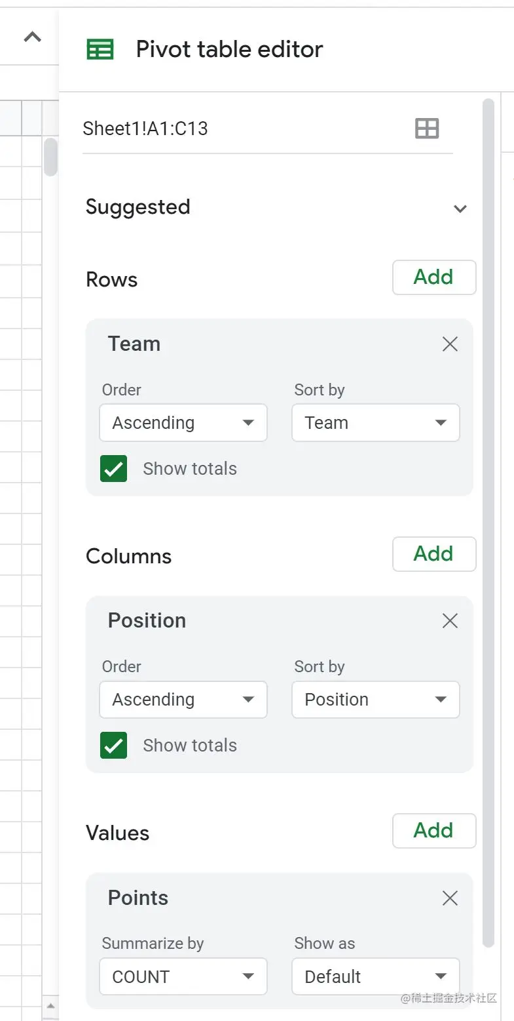Add a field to Columns
Image resolution: width=514 pixels, height=1021 pixels.
pos(434,554)
